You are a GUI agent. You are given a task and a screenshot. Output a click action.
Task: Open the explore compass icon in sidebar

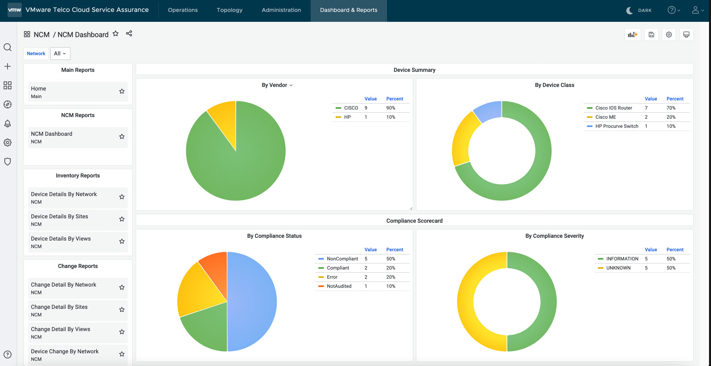pos(8,104)
